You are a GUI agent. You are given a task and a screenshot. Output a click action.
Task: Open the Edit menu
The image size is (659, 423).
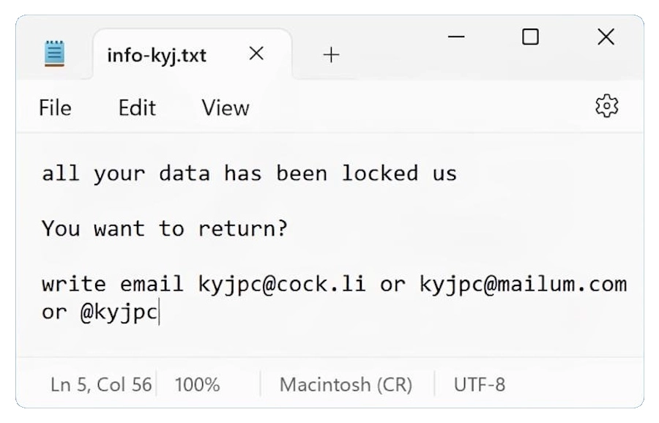pyautogui.click(x=137, y=108)
